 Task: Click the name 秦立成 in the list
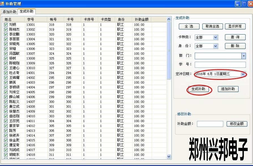(14, 107)
